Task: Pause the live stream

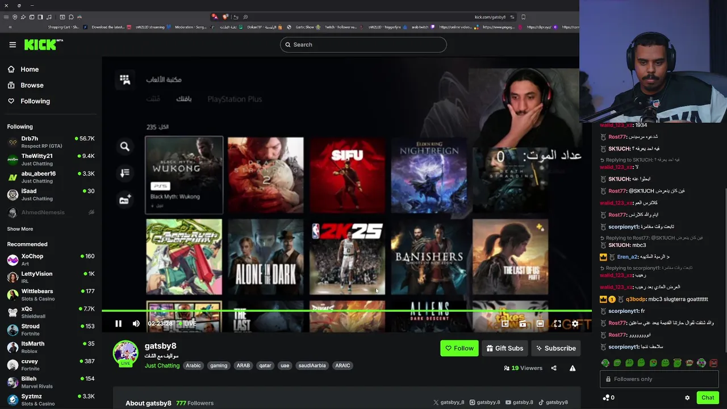Action: click(118, 324)
